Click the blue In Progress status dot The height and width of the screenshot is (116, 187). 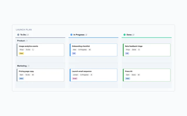coord(71,35)
